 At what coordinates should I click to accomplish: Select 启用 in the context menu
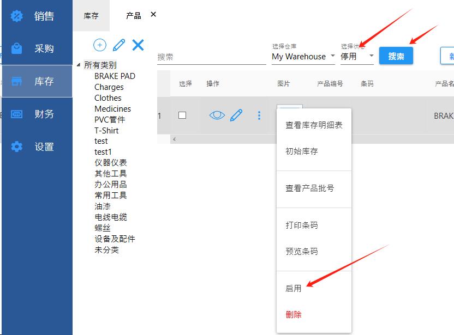click(294, 289)
